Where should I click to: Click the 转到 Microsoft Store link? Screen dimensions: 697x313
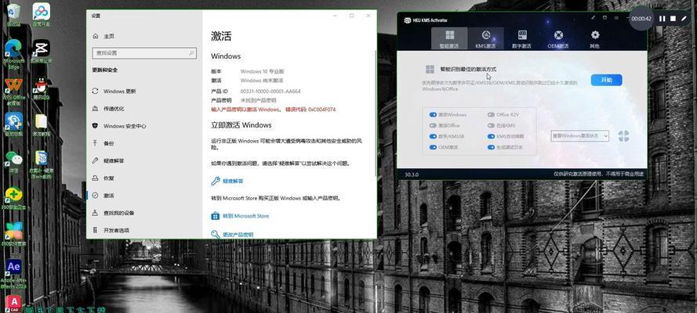(x=240, y=216)
